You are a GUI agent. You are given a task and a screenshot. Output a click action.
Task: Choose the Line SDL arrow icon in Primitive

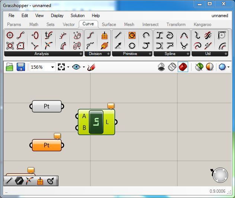click(118, 46)
